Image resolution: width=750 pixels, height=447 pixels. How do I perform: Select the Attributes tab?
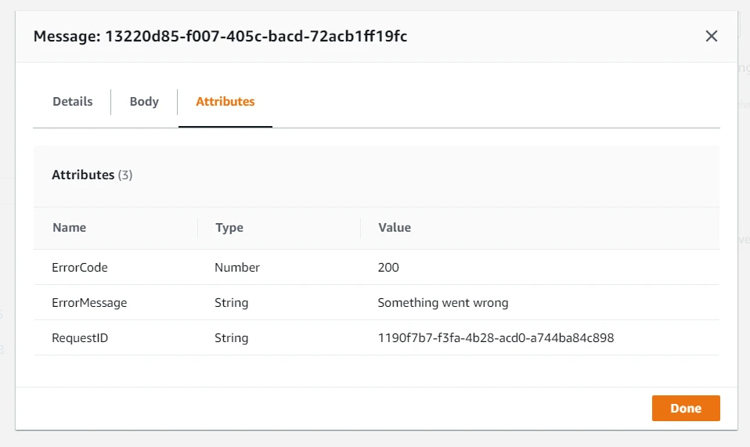225,102
